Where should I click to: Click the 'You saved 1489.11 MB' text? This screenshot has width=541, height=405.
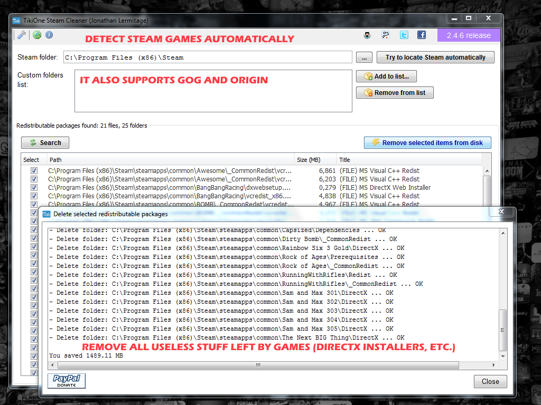(x=86, y=355)
